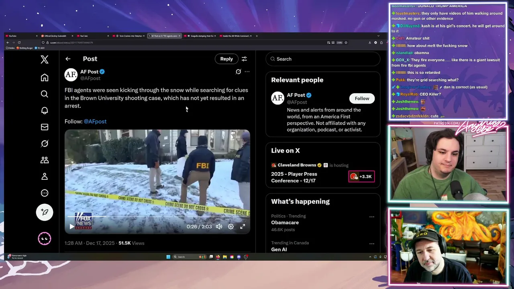The width and height of the screenshot is (514, 289).
Task: Open 2025 Player Press Conference live title
Action: pos(294,177)
